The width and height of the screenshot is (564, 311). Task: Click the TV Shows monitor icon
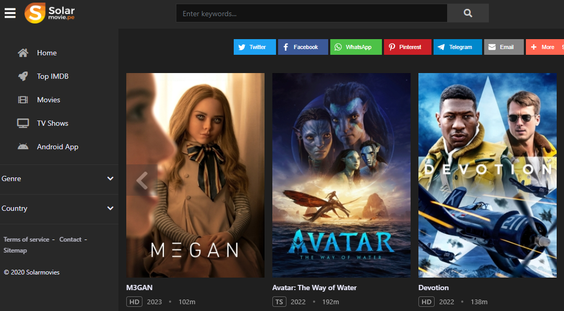click(x=23, y=123)
